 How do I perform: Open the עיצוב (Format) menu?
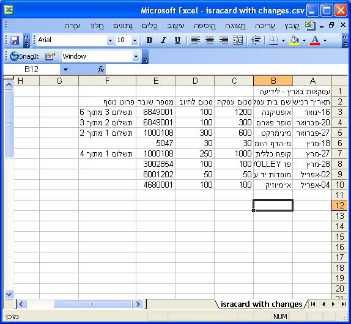coord(175,26)
